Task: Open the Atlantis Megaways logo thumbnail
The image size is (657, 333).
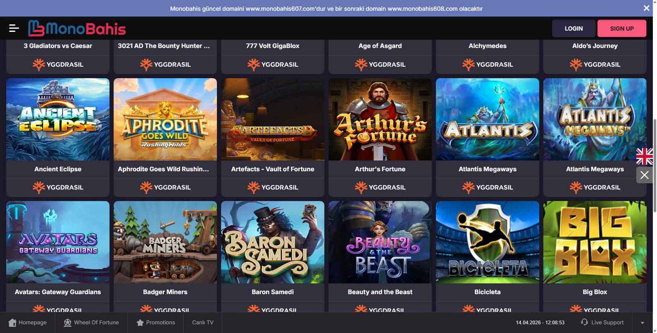Action: 595,119
